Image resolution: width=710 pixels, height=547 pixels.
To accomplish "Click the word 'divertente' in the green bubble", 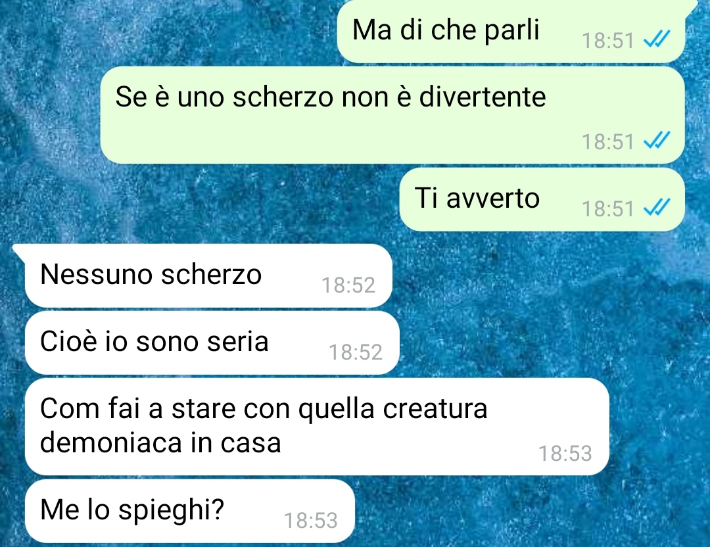I will (x=483, y=97).
